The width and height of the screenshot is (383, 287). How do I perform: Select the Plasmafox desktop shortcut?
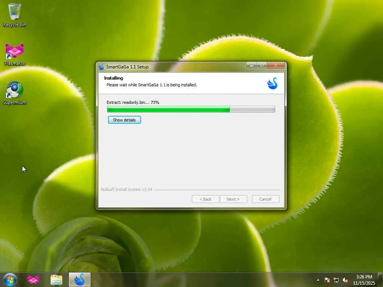(x=15, y=55)
